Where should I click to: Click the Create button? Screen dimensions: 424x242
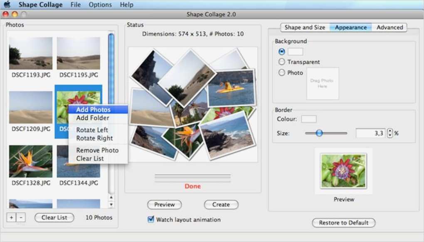(221, 204)
